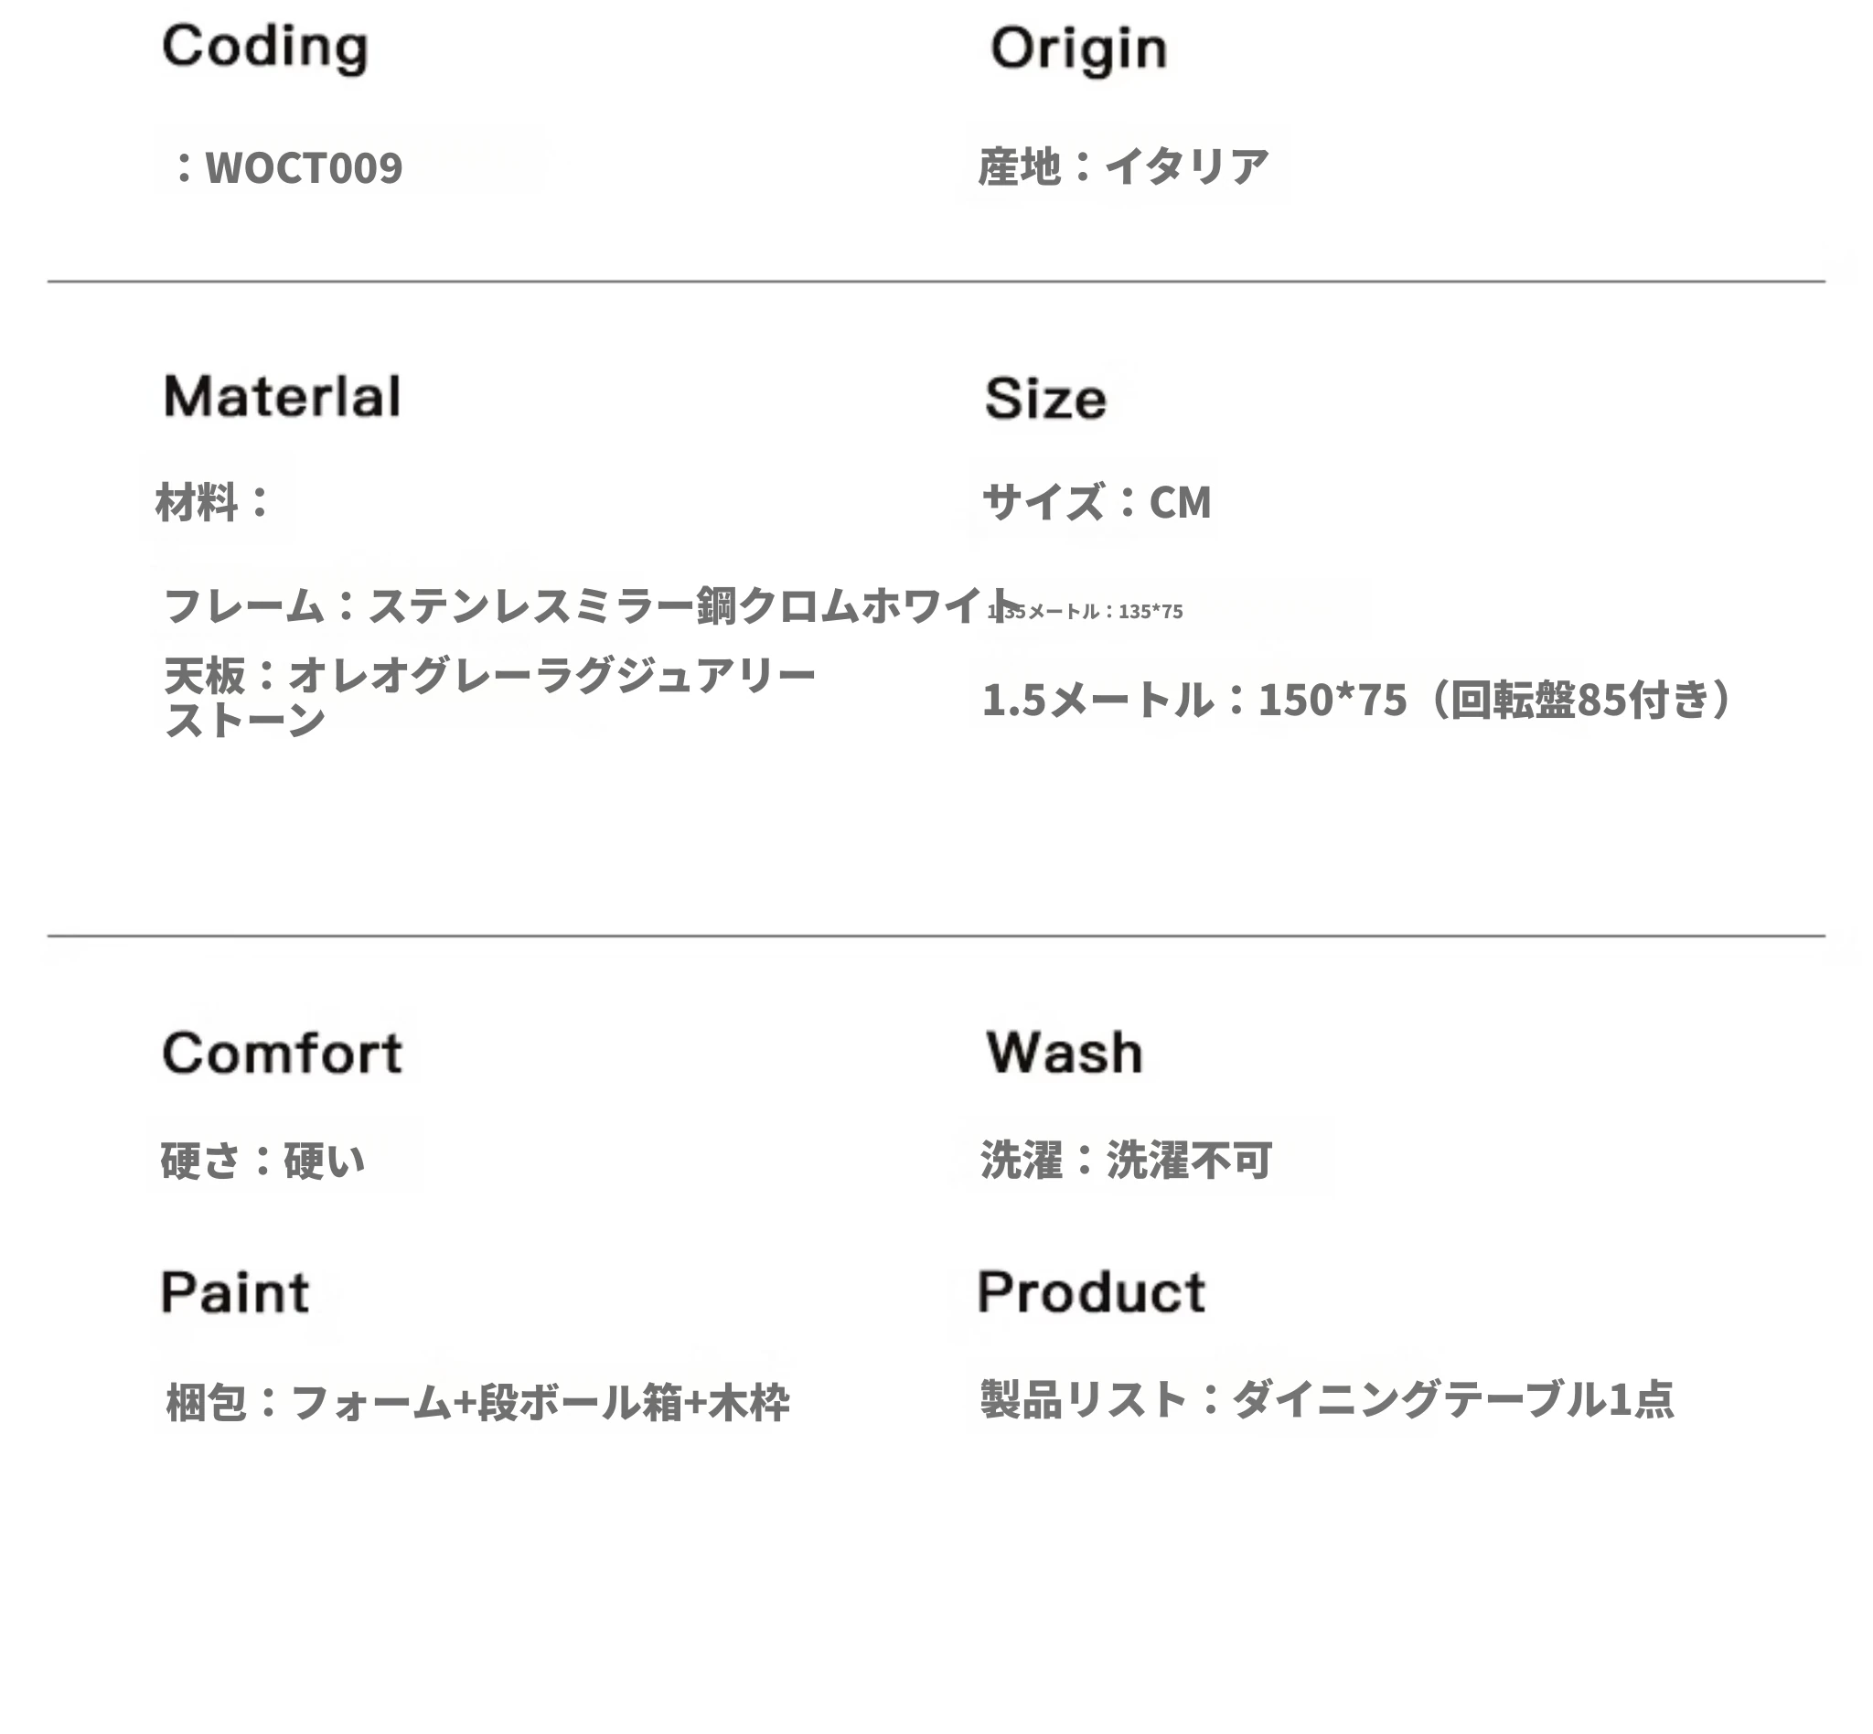Click the Comfort heading
1873x1734 pixels.
(282, 1053)
